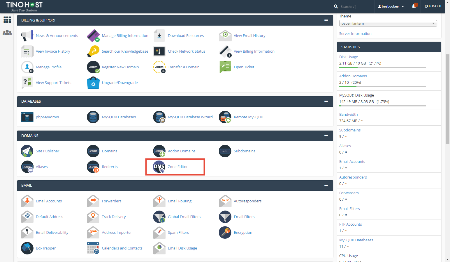Click the Email Filters link in Email section
This screenshot has width=450, height=262.
tap(244, 217)
